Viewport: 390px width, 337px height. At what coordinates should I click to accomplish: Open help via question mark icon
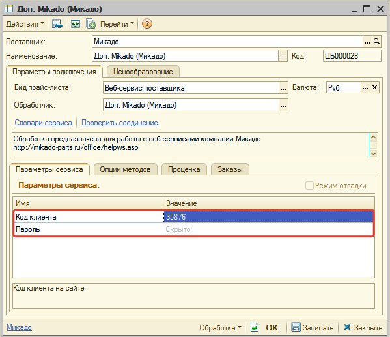point(147,24)
